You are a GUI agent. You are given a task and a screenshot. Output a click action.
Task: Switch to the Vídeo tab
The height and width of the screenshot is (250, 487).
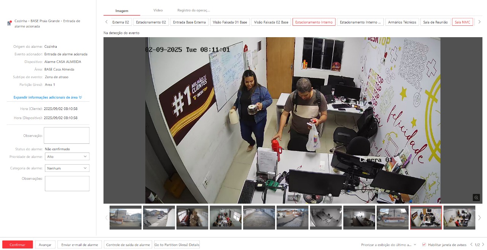(x=158, y=10)
